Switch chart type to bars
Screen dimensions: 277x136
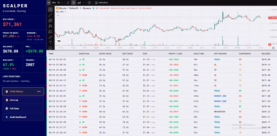pyautogui.click(x=68, y=3)
